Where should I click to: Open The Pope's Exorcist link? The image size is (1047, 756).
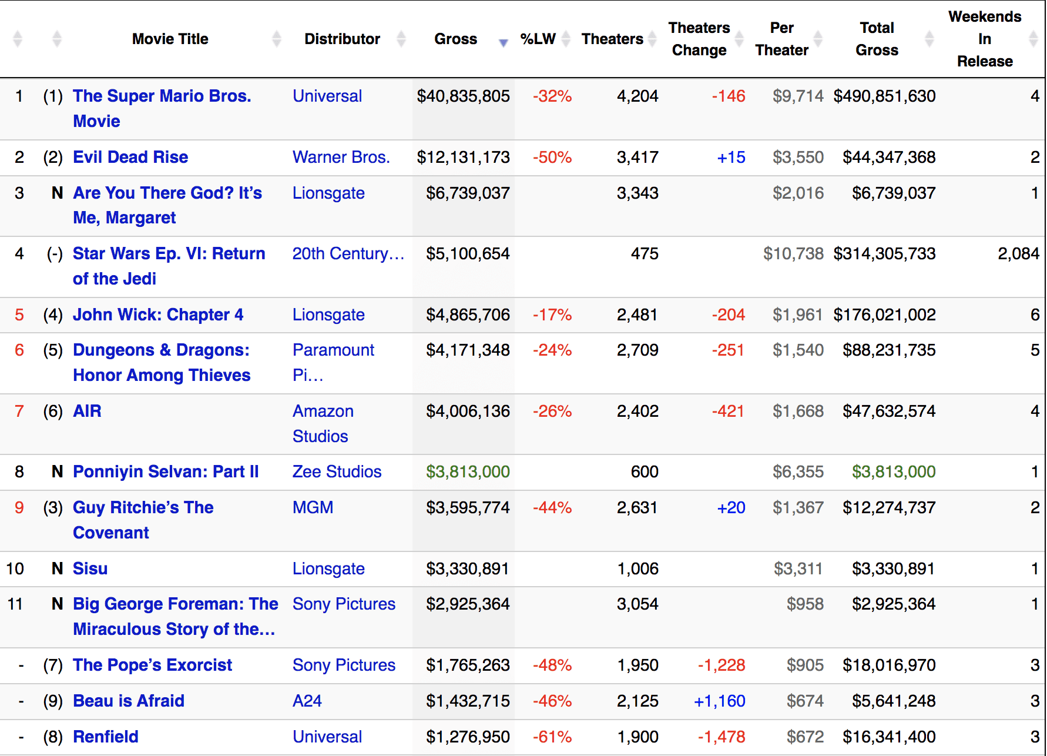152,665
